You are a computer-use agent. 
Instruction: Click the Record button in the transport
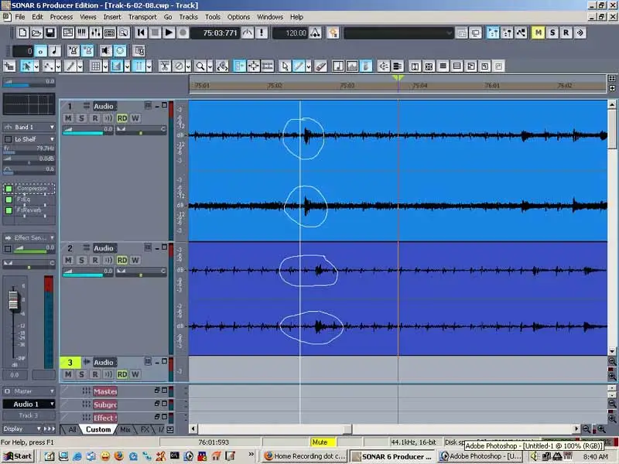(183, 32)
